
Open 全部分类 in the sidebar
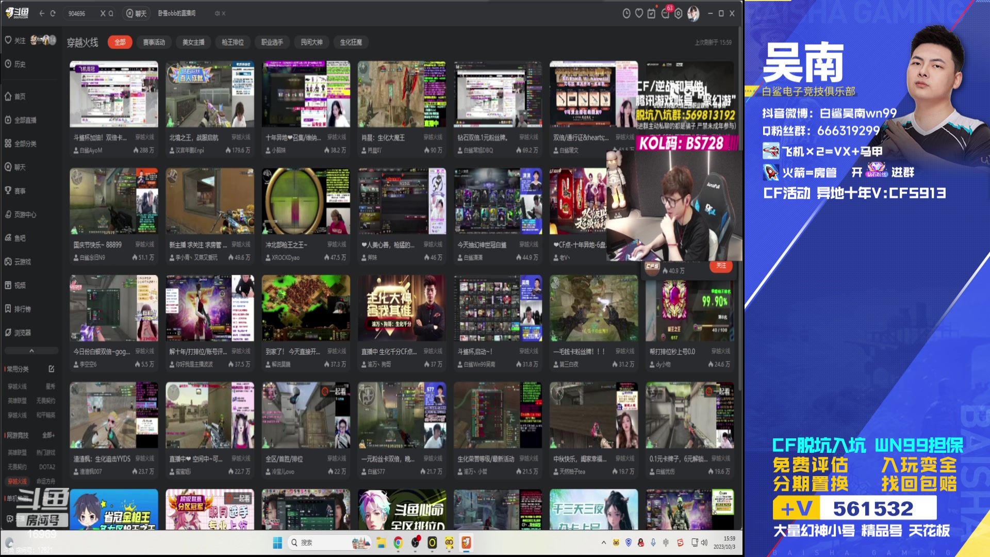tap(21, 143)
